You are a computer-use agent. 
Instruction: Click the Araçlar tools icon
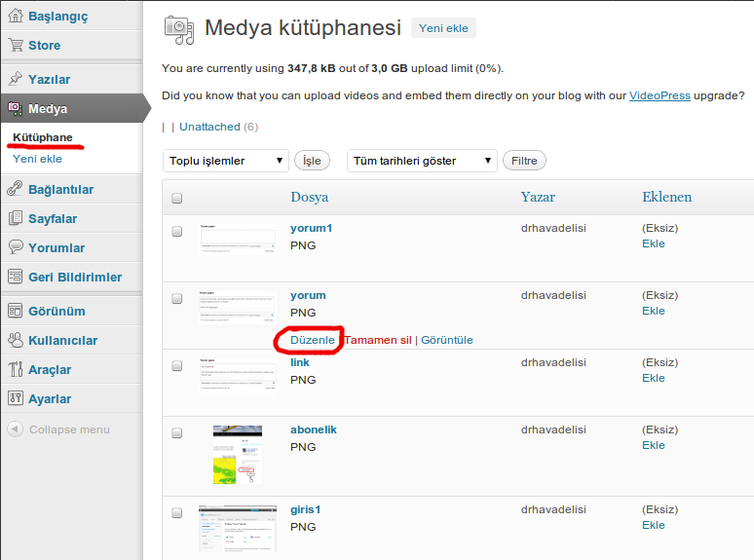15,369
